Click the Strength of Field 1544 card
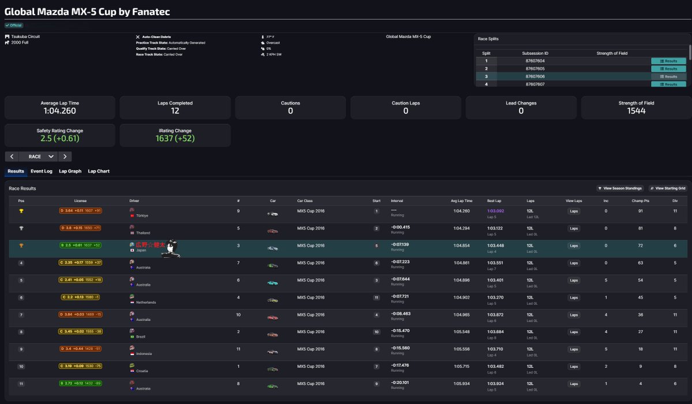This screenshot has height=404, width=692. click(637, 107)
